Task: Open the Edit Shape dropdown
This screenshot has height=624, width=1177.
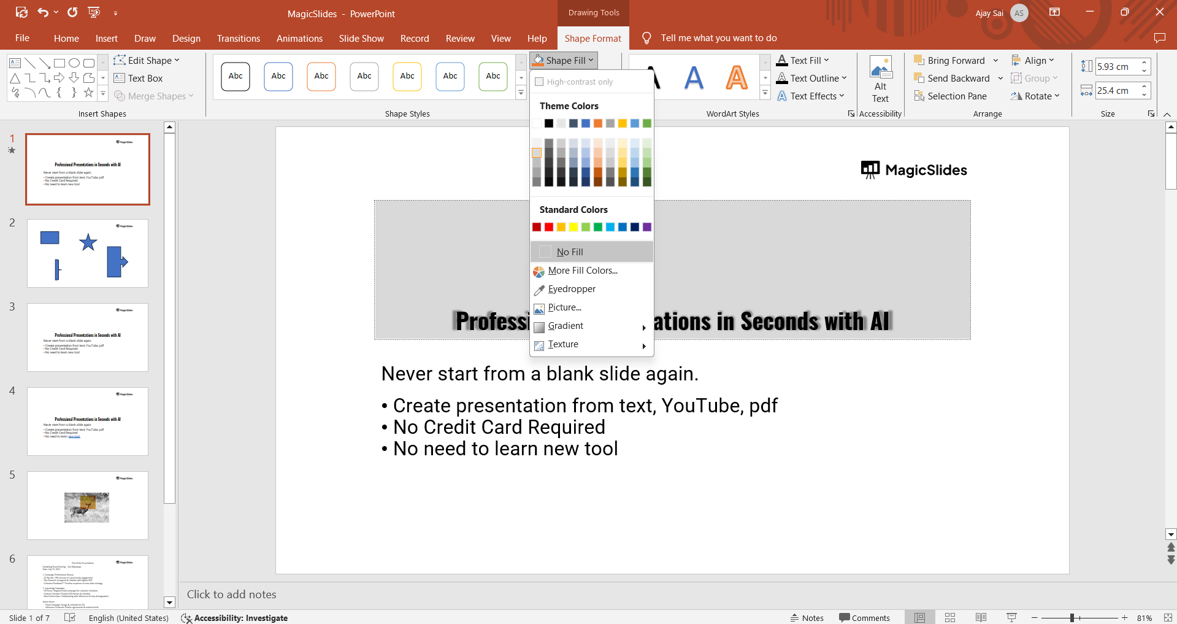Action: pyautogui.click(x=147, y=60)
